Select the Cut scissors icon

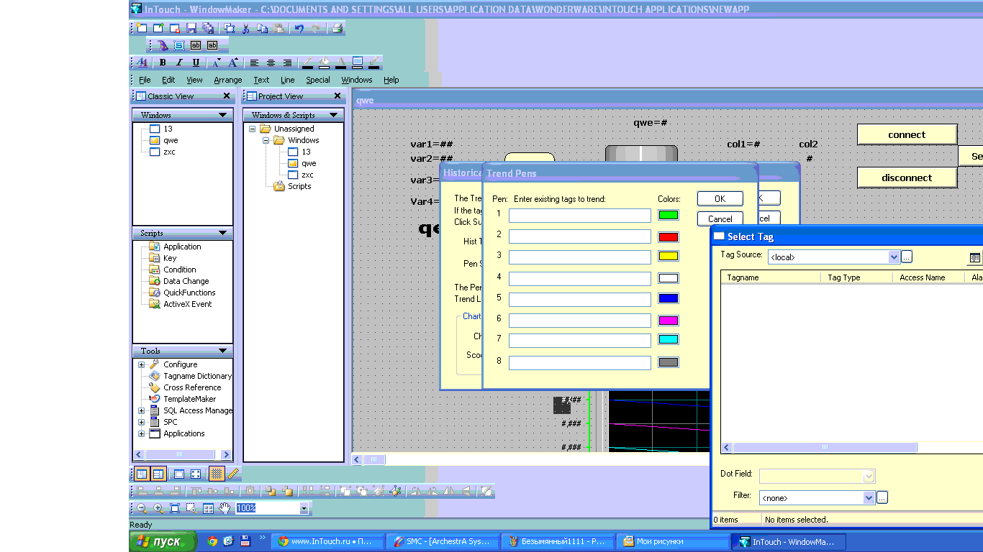pos(245,29)
